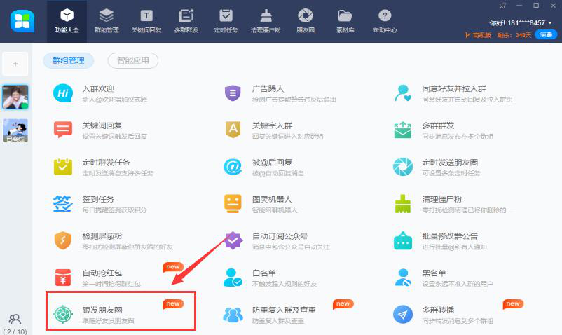This screenshot has width=562, height=335.
Task: Open account dropdown next to phone number
Action: (550, 23)
